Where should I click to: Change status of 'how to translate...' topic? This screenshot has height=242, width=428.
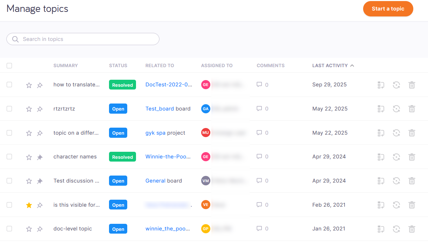pyautogui.click(x=396, y=85)
